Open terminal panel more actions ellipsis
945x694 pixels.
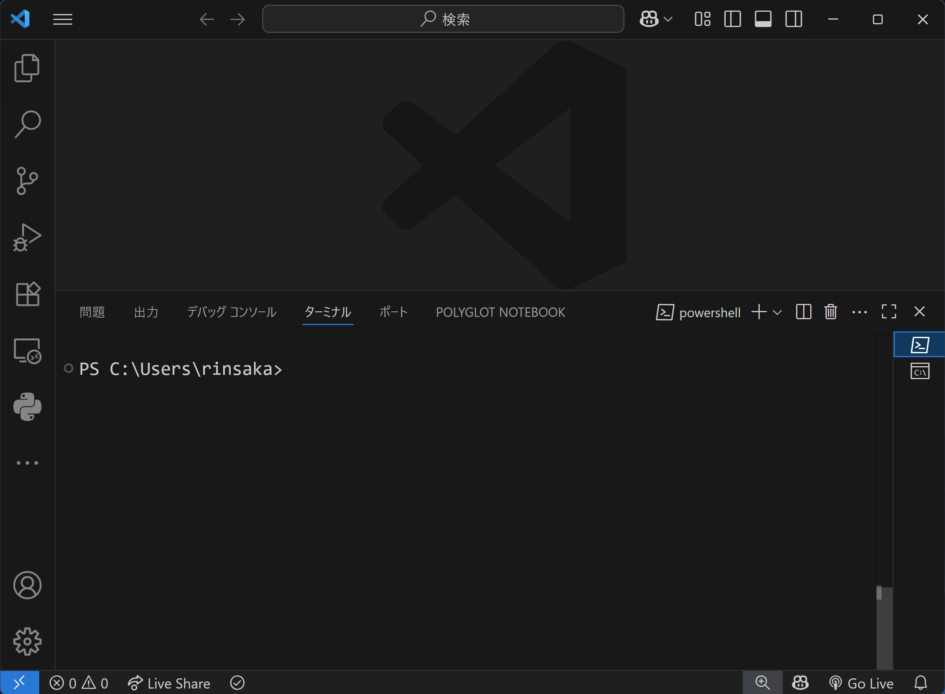point(859,312)
